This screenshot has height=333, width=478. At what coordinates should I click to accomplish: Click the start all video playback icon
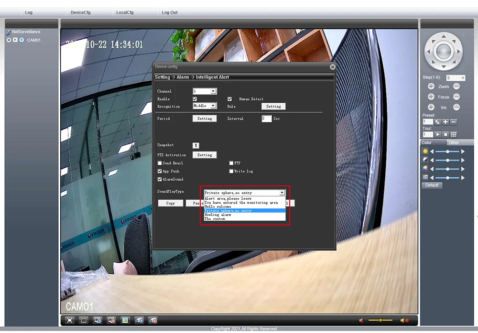(x=98, y=320)
